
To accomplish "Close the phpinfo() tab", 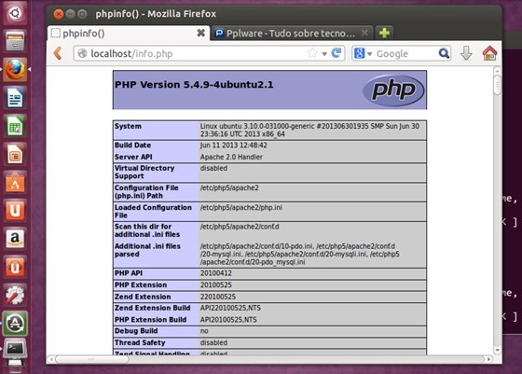I will pos(200,33).
